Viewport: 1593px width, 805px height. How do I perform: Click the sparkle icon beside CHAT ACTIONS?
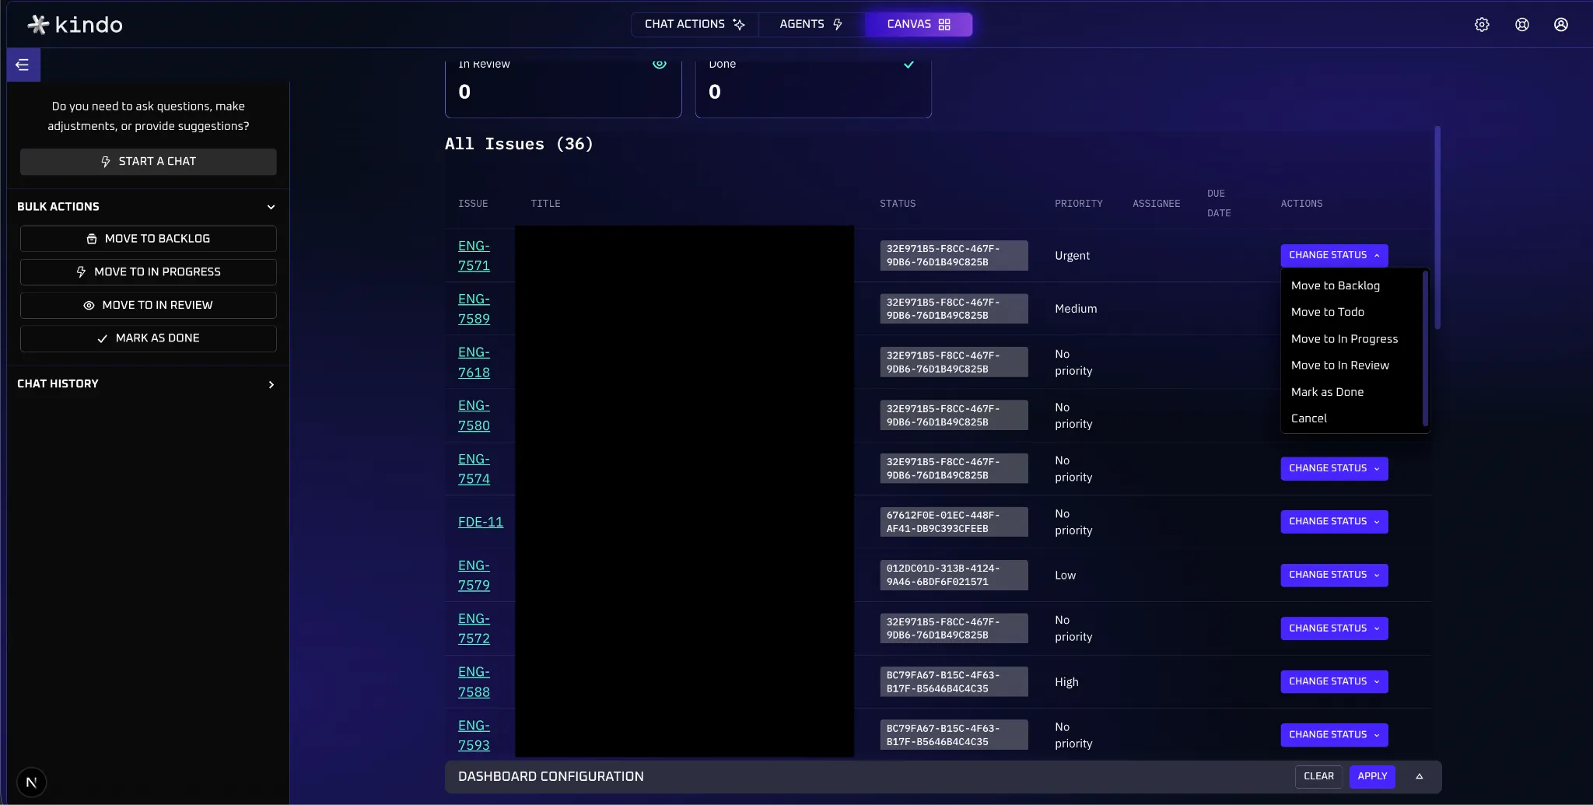click(x=739, y=24)
